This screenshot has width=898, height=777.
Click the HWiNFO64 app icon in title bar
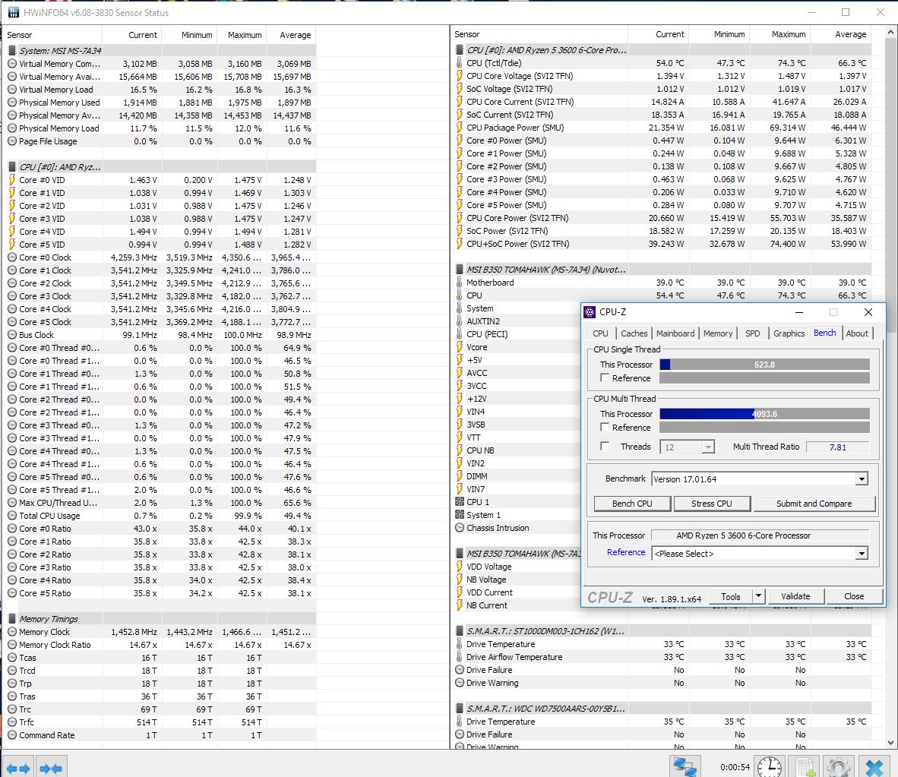coord(13,12)
